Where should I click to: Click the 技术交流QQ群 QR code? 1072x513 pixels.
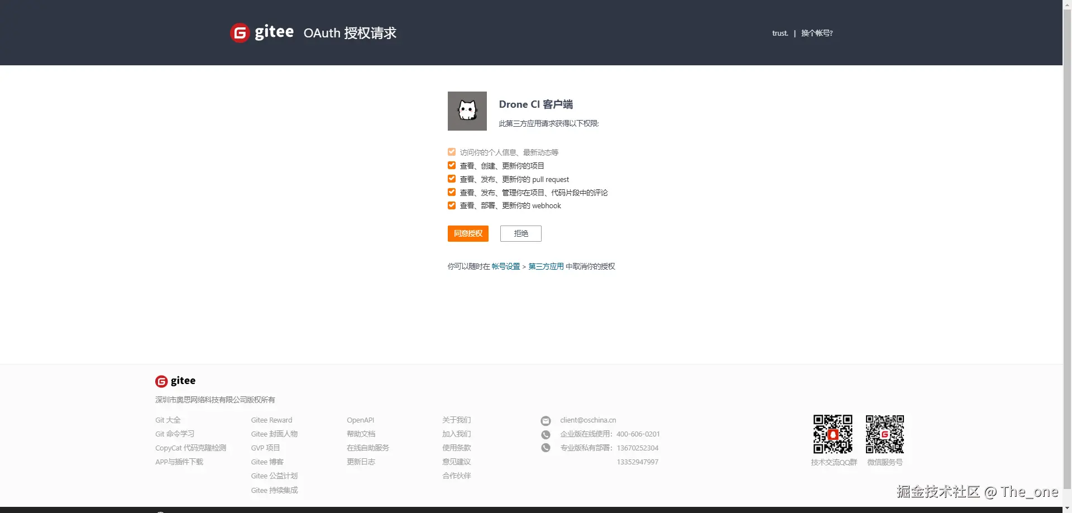coord(833,434)
